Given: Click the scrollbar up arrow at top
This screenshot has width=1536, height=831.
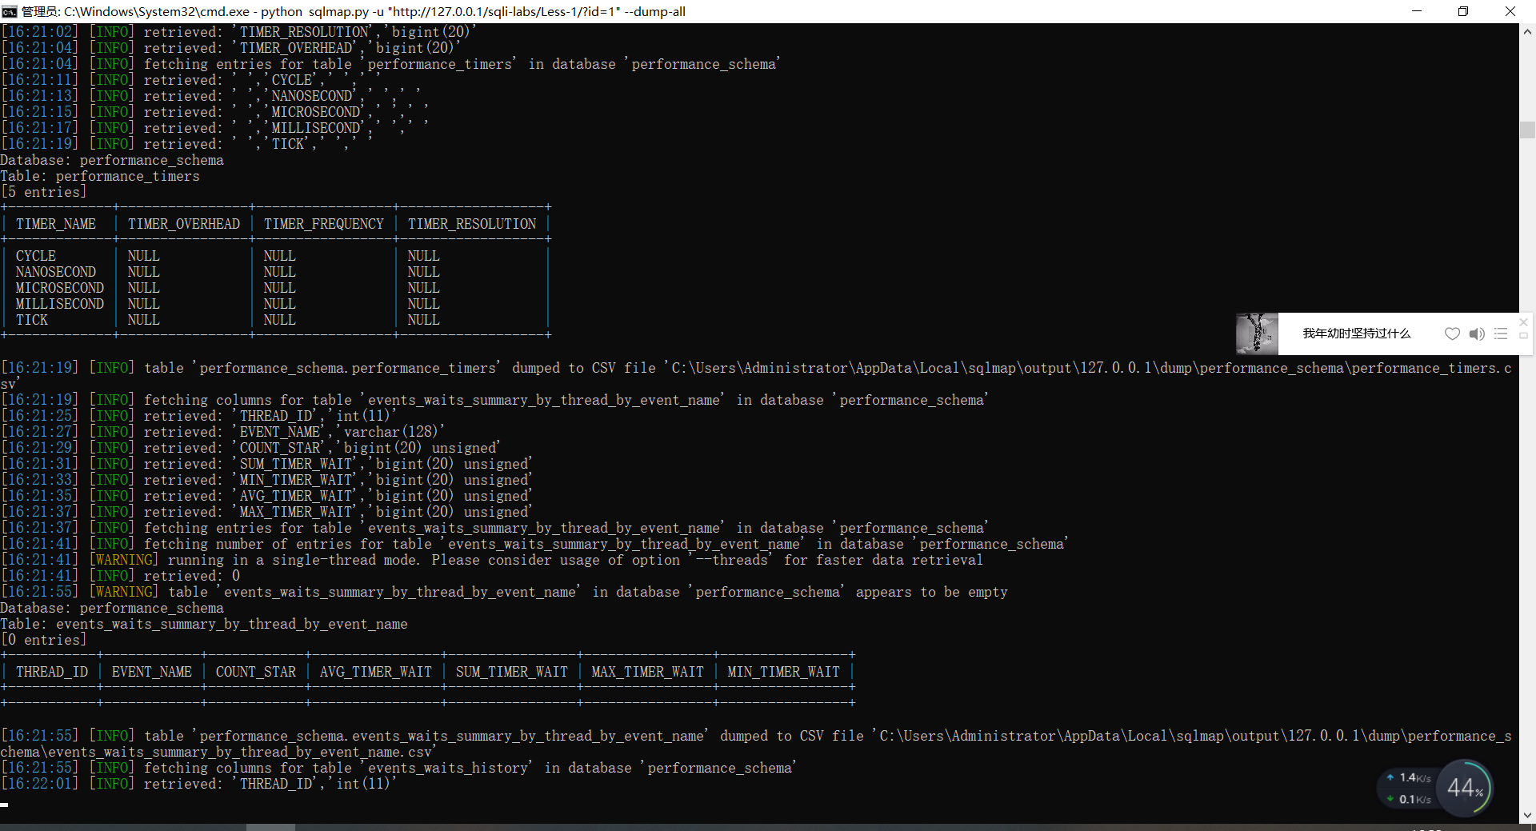Looking at the screenshot, I should coord(1527,32).
